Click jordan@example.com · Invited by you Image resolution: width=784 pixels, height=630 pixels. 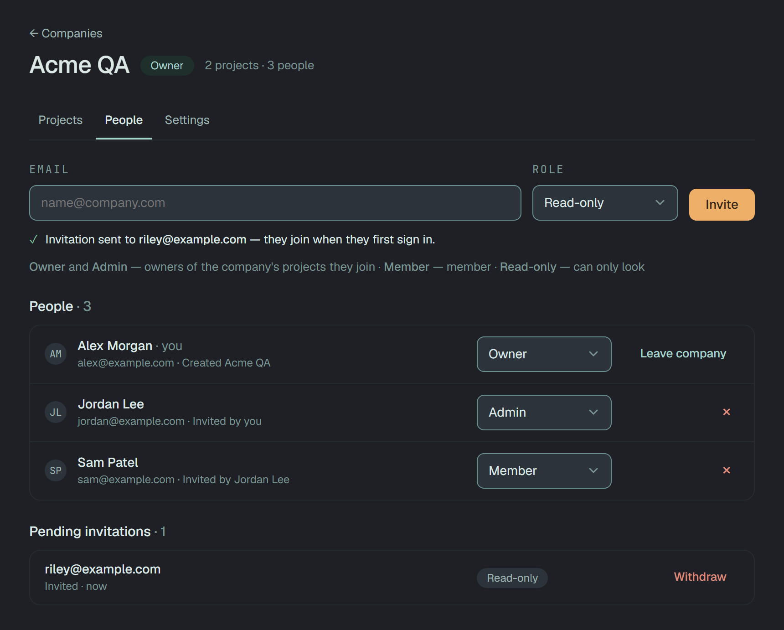[170, 421]
